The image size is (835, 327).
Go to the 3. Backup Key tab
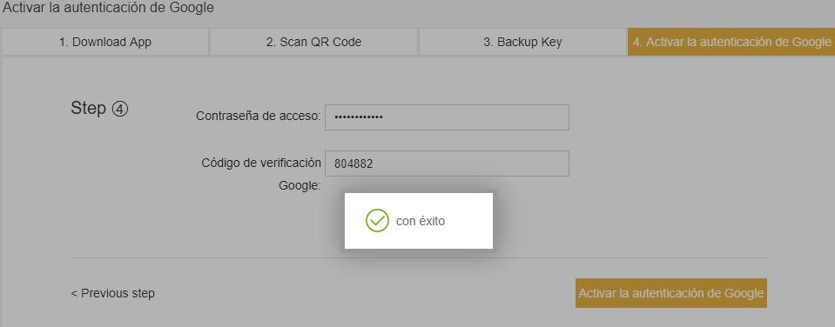[522, 42]
